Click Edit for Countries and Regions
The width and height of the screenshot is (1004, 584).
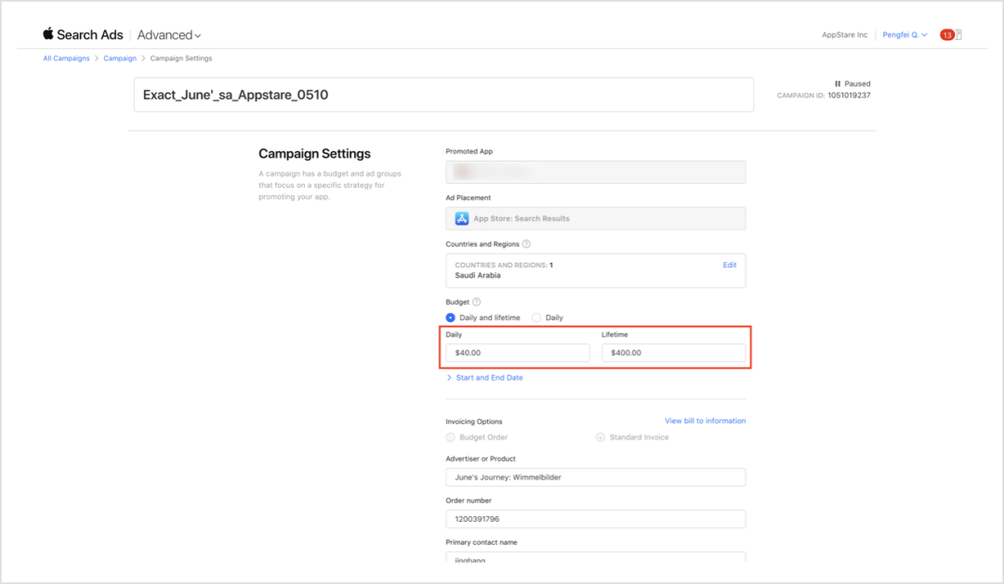coord(730,265)
